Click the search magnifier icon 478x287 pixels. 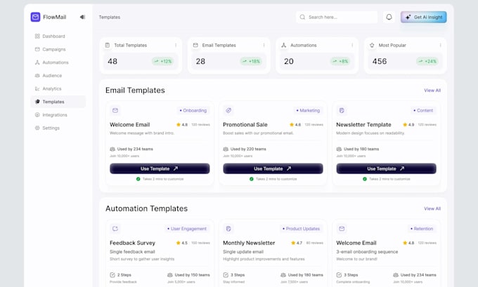(x=302, y=17)
